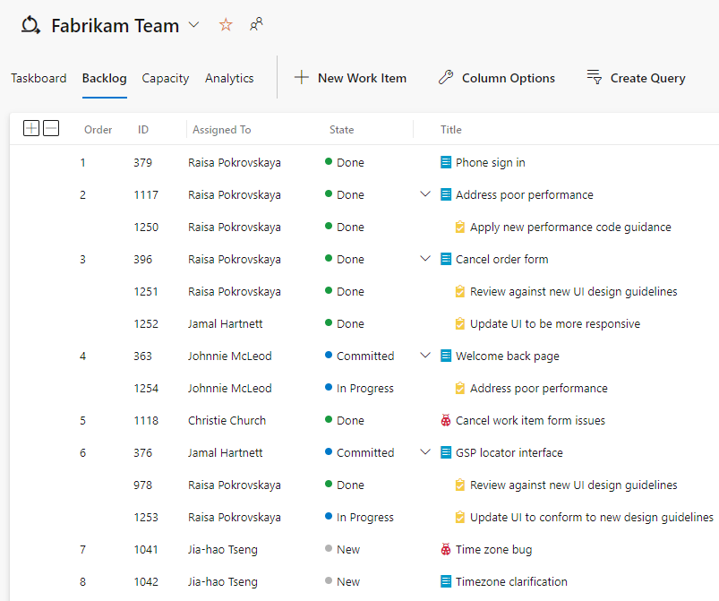This screenshot has height=601, width=719.
Task: Sort by the Assigned To column header
Action: [x=221, y=130]
